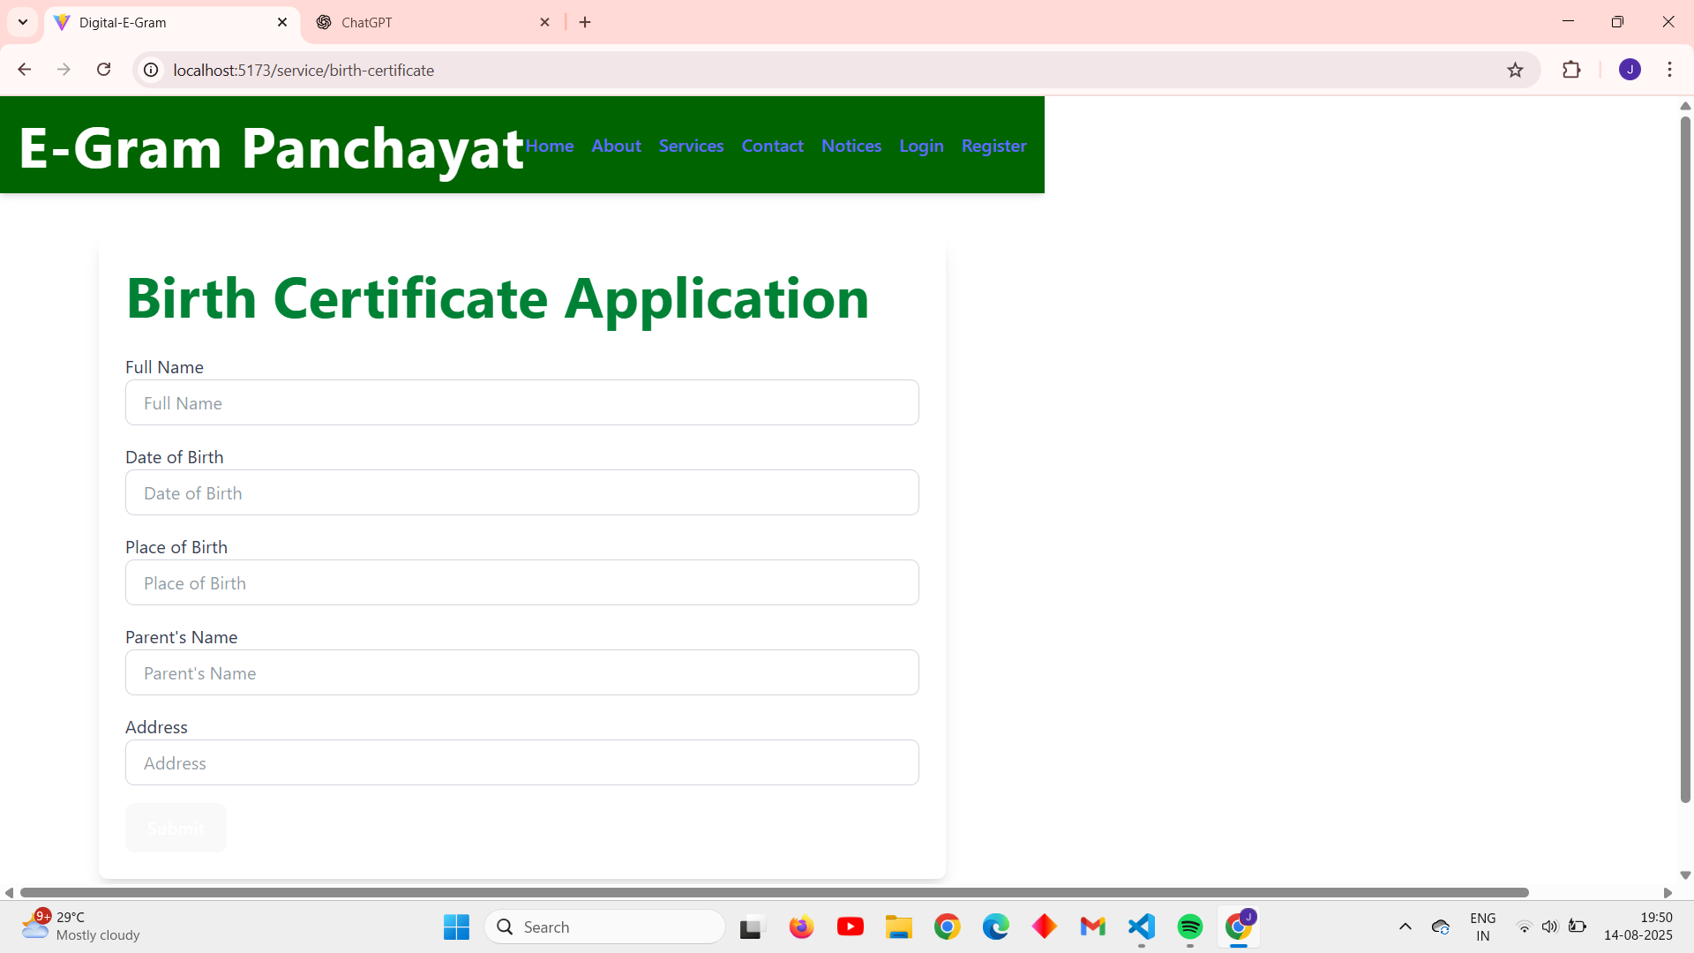
Task: Bookmark this page with star icon
Action: (1515, 70)
